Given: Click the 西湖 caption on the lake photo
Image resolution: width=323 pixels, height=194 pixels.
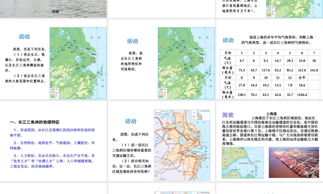Looking at the screenshot, I should (56, 12).
